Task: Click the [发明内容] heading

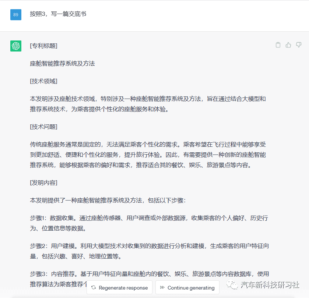Action: (x=43, y=182)
